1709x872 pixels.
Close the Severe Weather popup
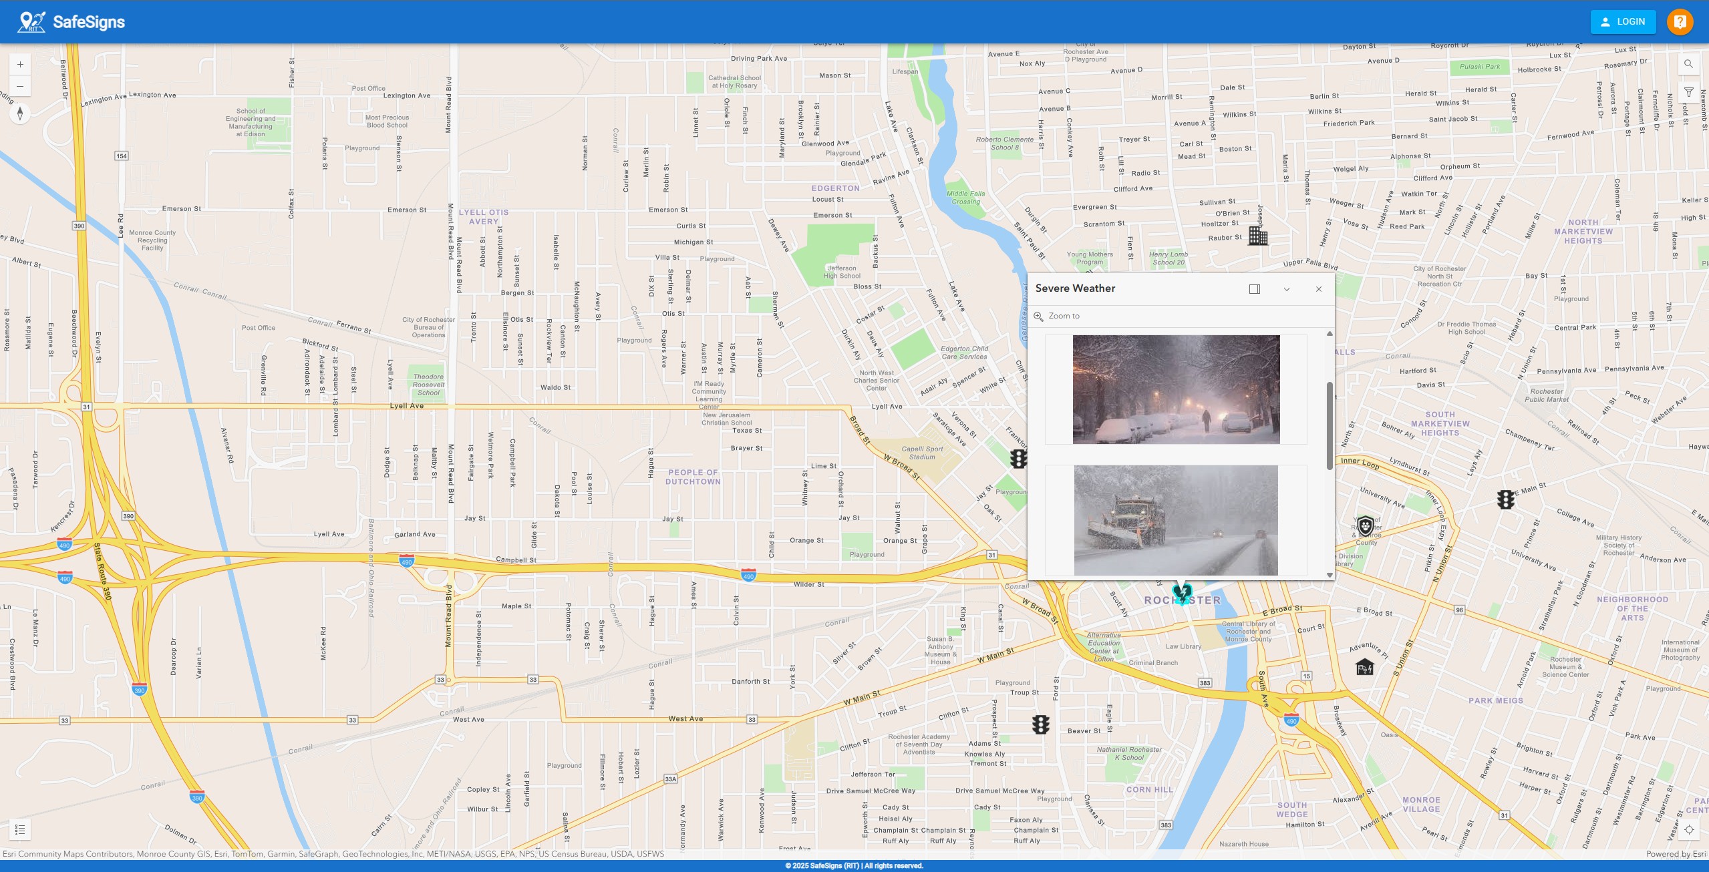(1318, 288)
